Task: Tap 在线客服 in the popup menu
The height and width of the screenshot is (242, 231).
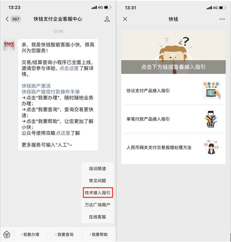Action: 98,217
